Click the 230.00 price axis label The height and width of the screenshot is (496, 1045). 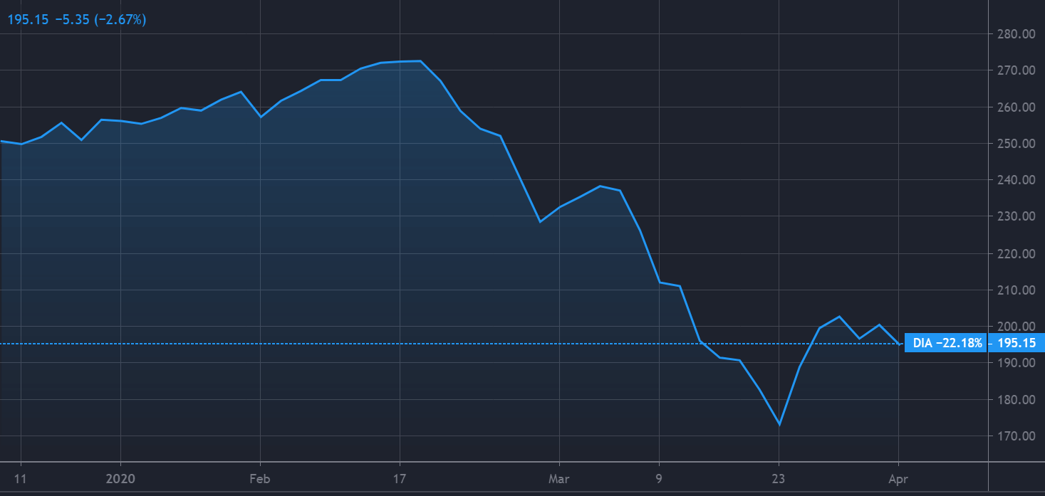(x=1017, y=216)
